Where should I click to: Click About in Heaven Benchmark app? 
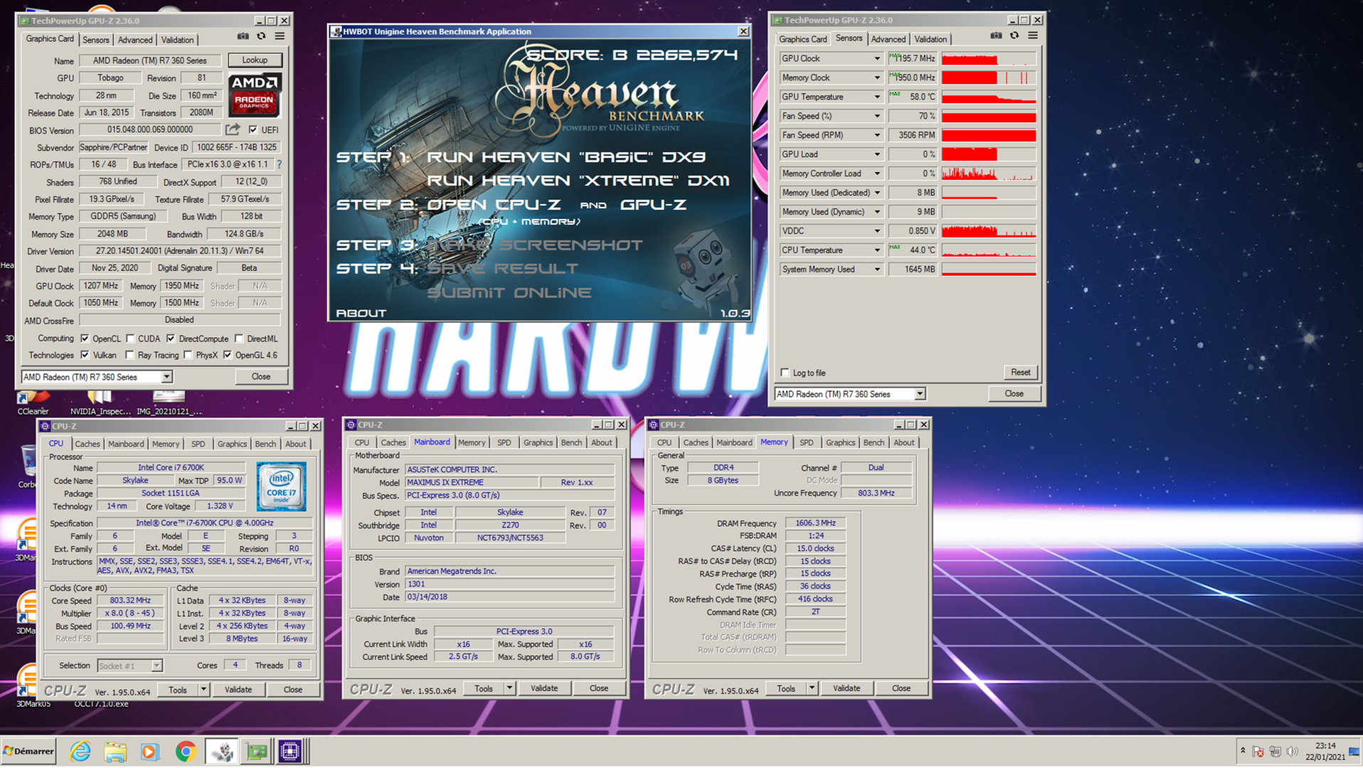361,313
